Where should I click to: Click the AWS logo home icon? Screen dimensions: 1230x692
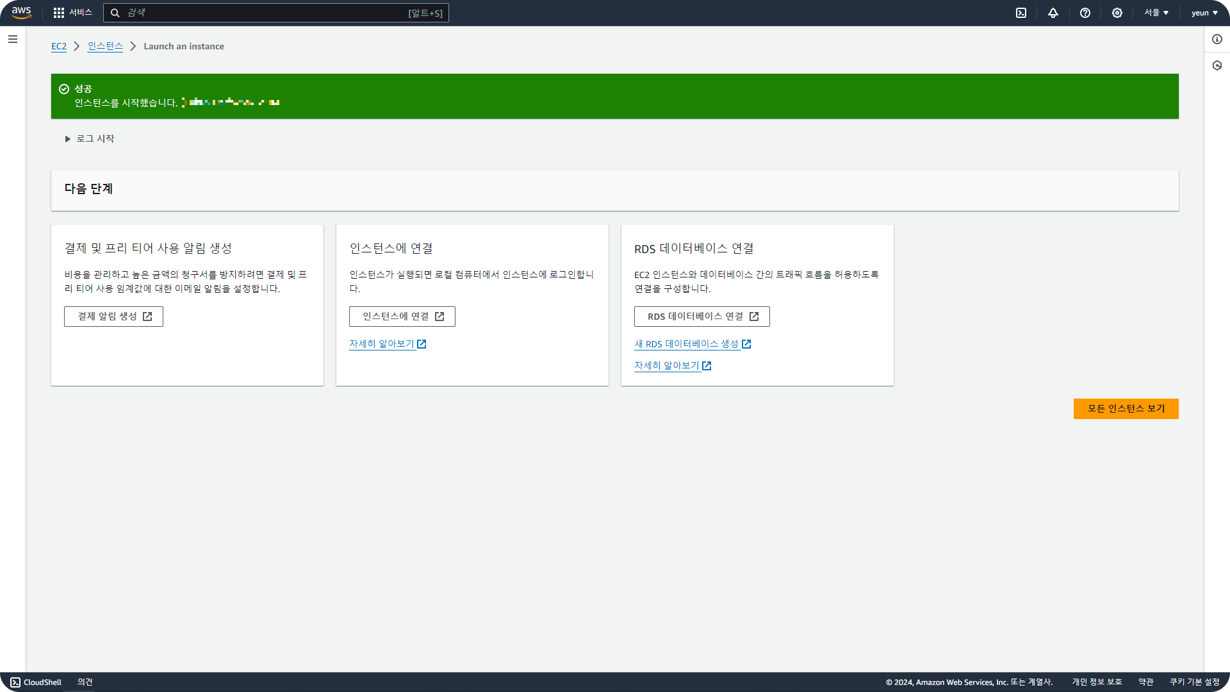pos(21,13)
